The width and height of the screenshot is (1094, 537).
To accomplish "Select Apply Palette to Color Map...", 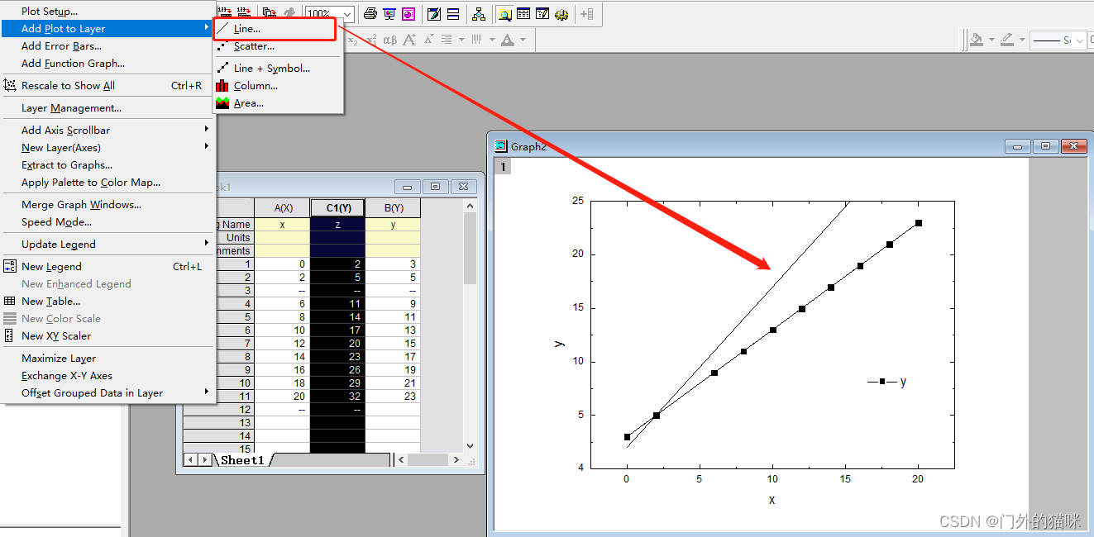I will (107, 182).
